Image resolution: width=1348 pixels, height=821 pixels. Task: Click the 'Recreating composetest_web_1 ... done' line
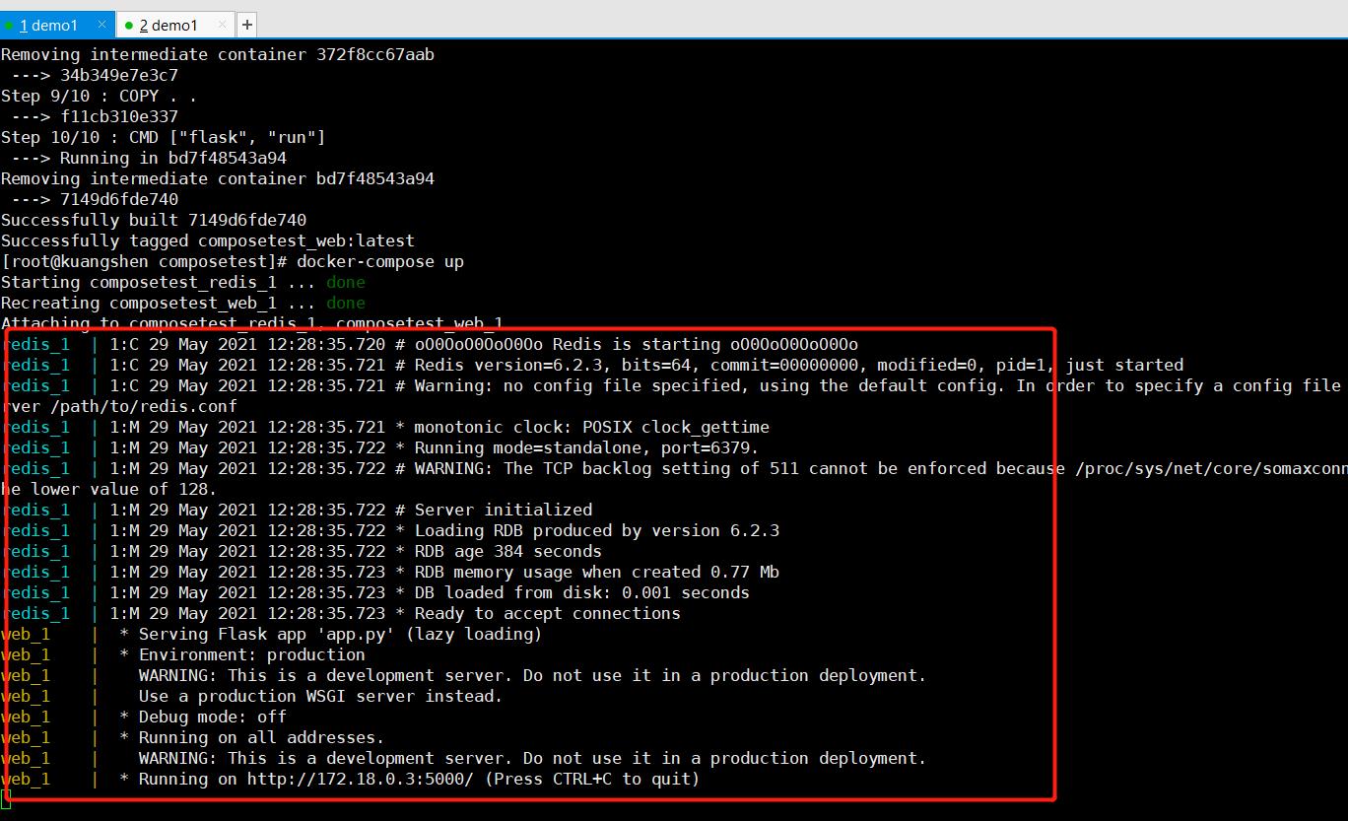(183, 304)
